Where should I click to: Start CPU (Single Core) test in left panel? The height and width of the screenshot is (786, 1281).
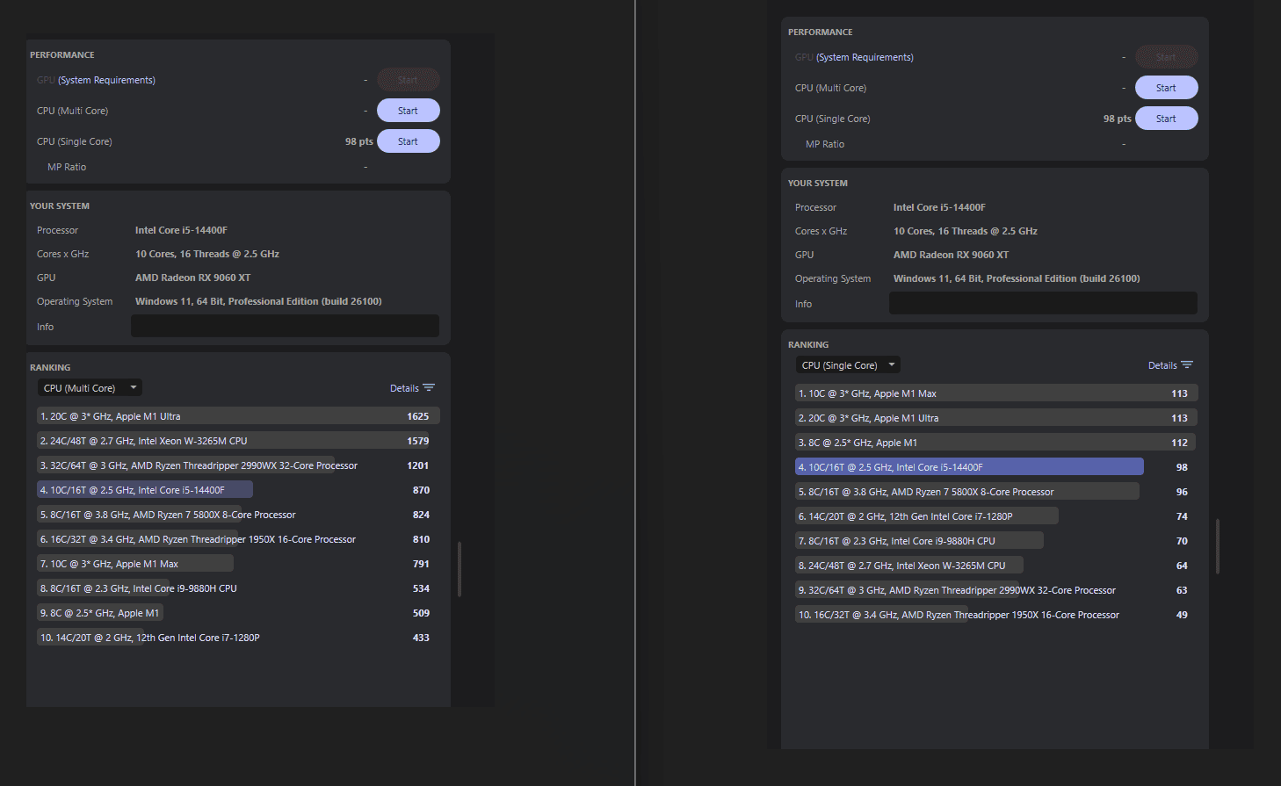tap(408, 141)
